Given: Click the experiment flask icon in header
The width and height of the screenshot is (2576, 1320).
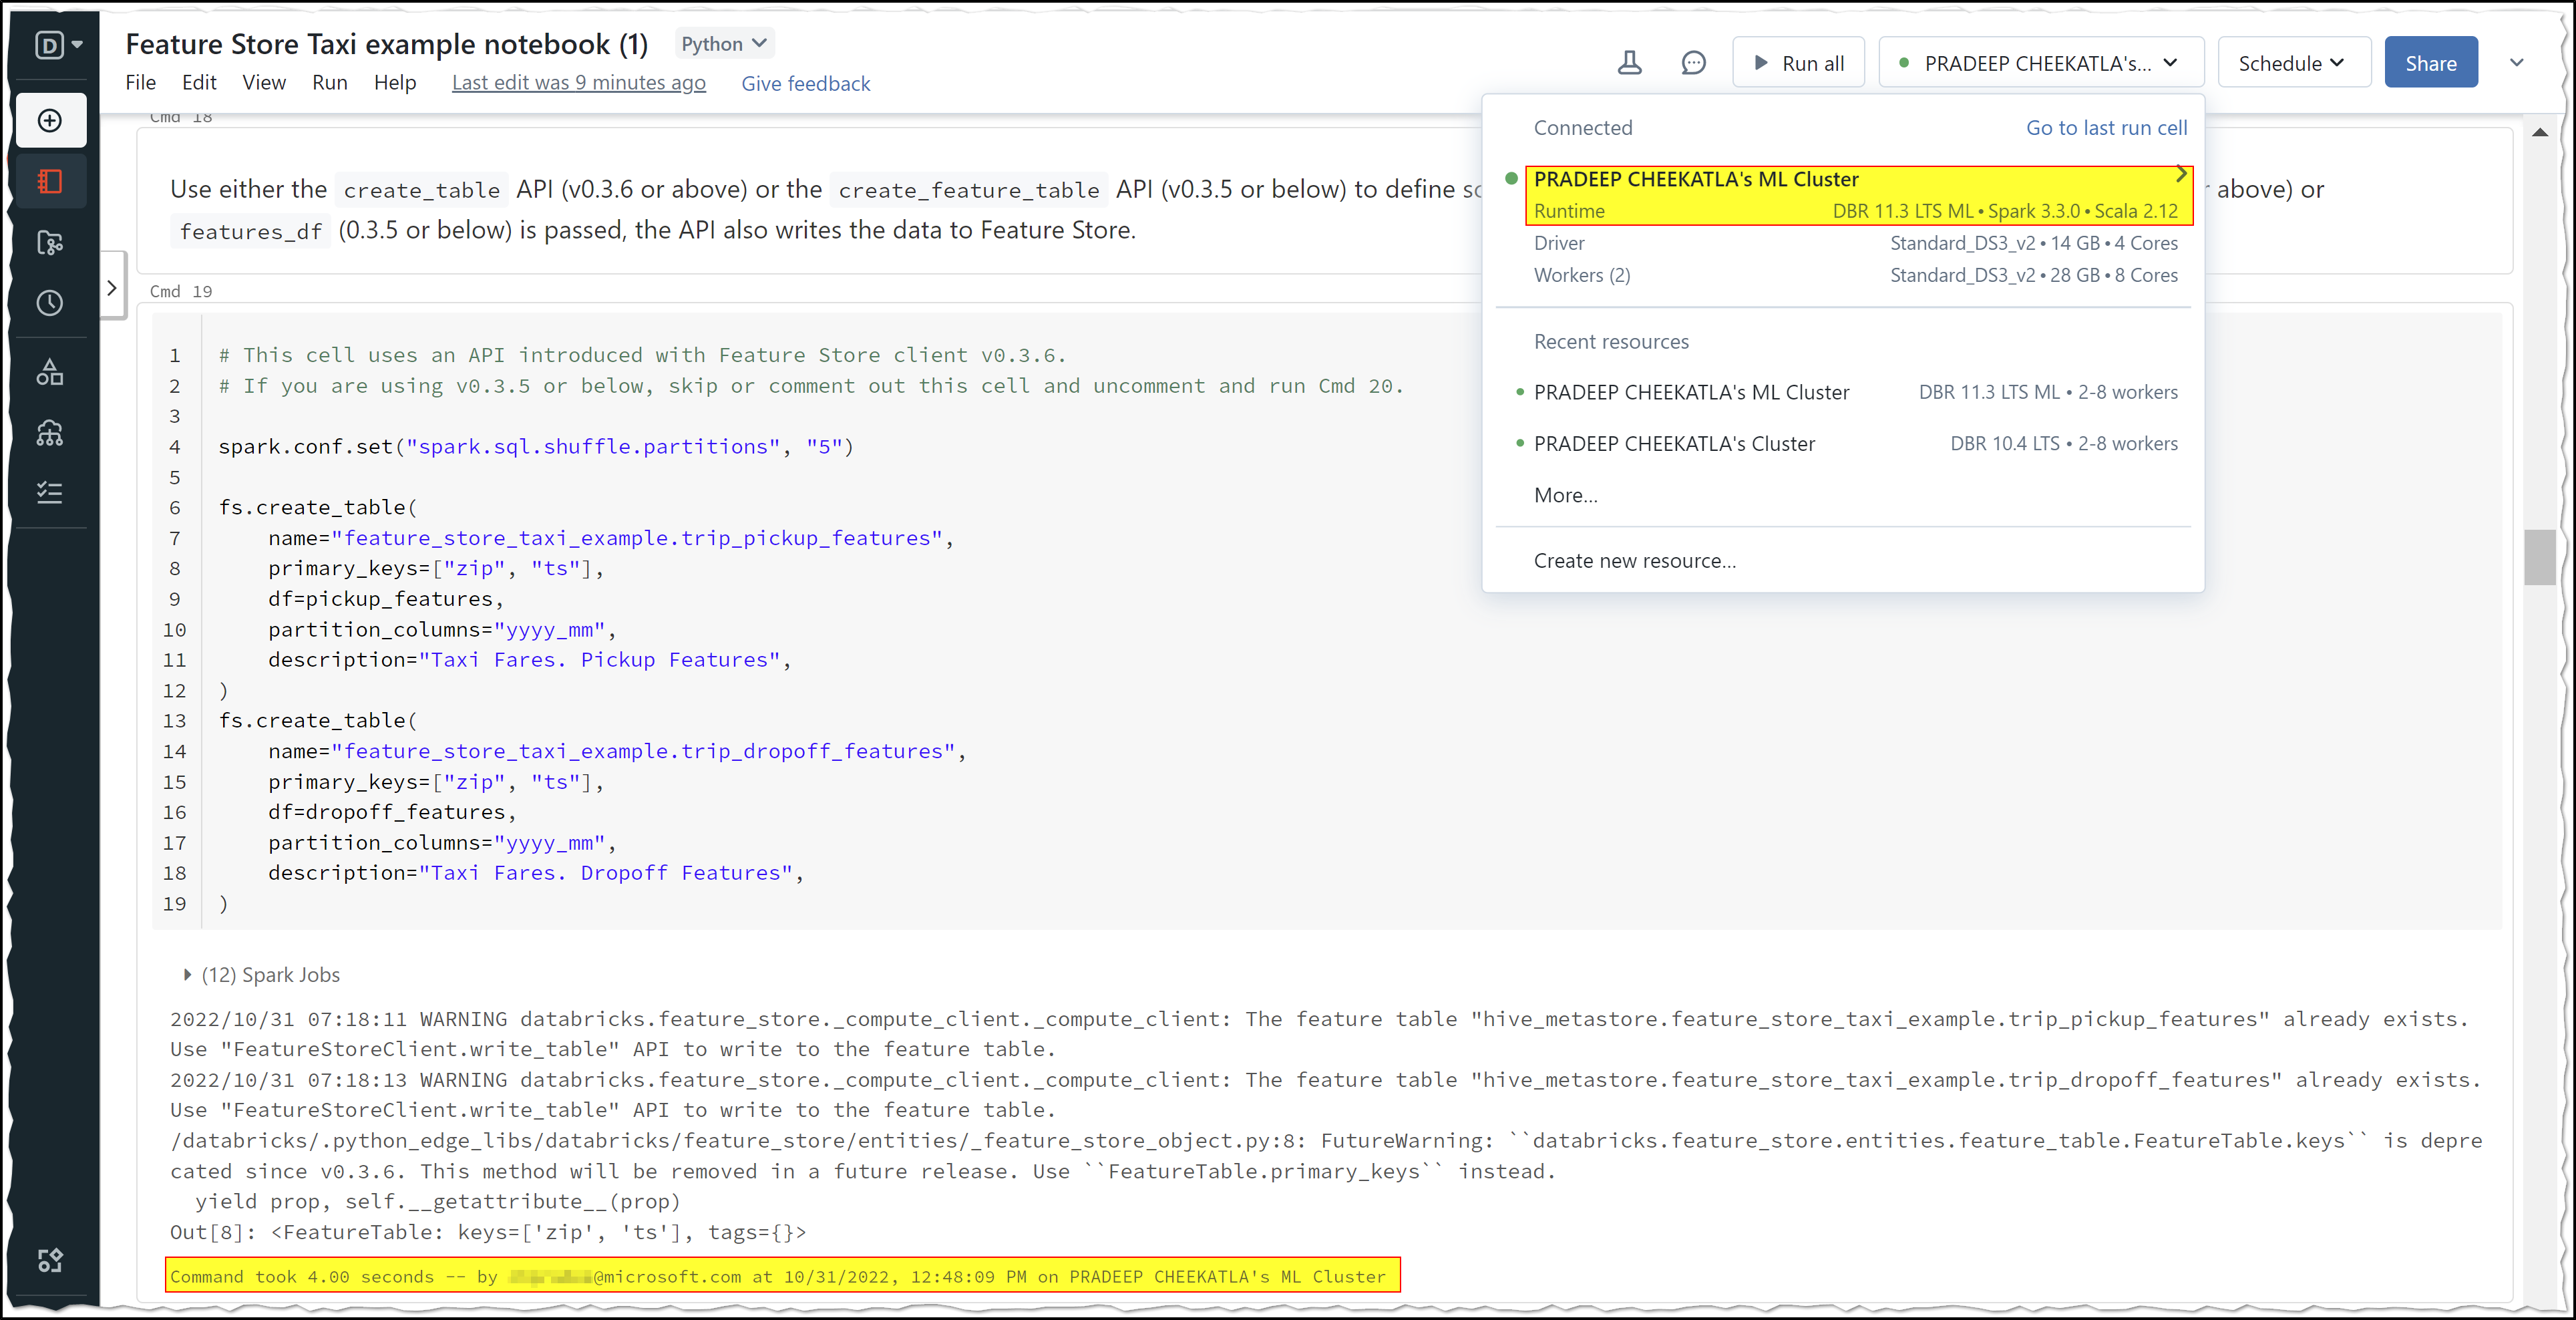Looking at the screenshot, I should [1629, 63].
